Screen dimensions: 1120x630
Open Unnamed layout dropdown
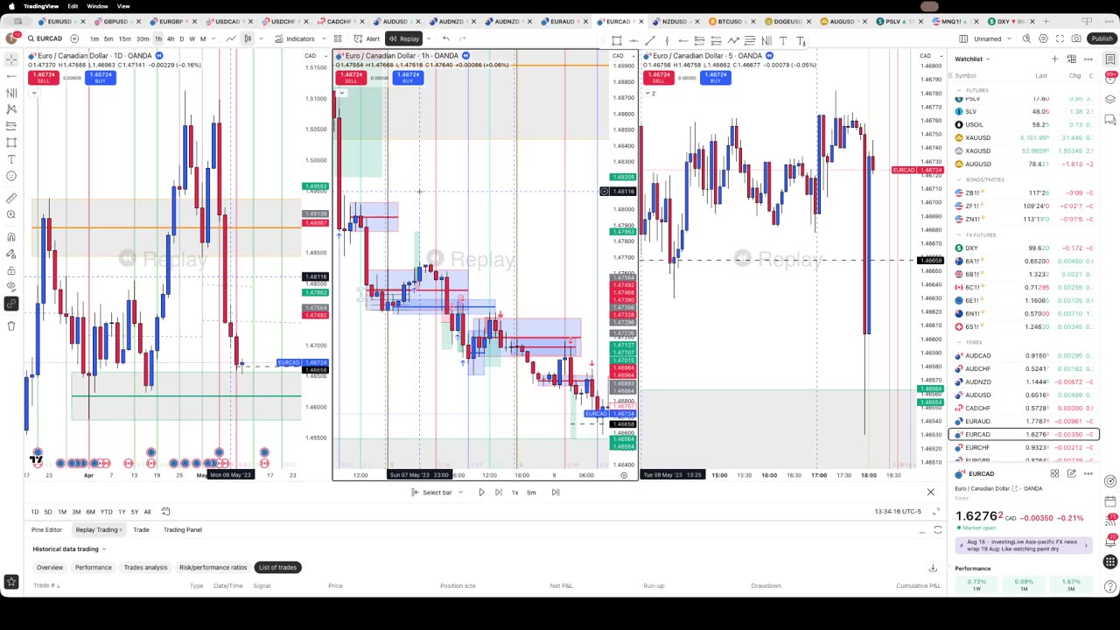pos(992,38)
